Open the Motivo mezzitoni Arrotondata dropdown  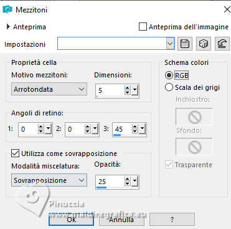tap(49, 89)
